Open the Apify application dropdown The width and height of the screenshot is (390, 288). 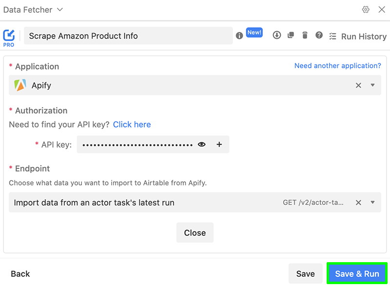click(195, 85)
